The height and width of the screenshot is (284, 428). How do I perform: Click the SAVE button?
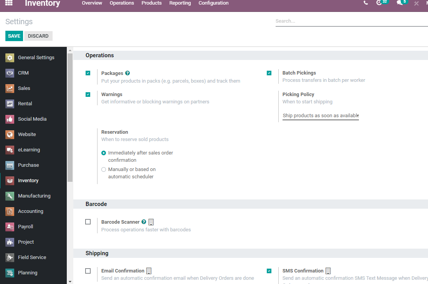14,36
